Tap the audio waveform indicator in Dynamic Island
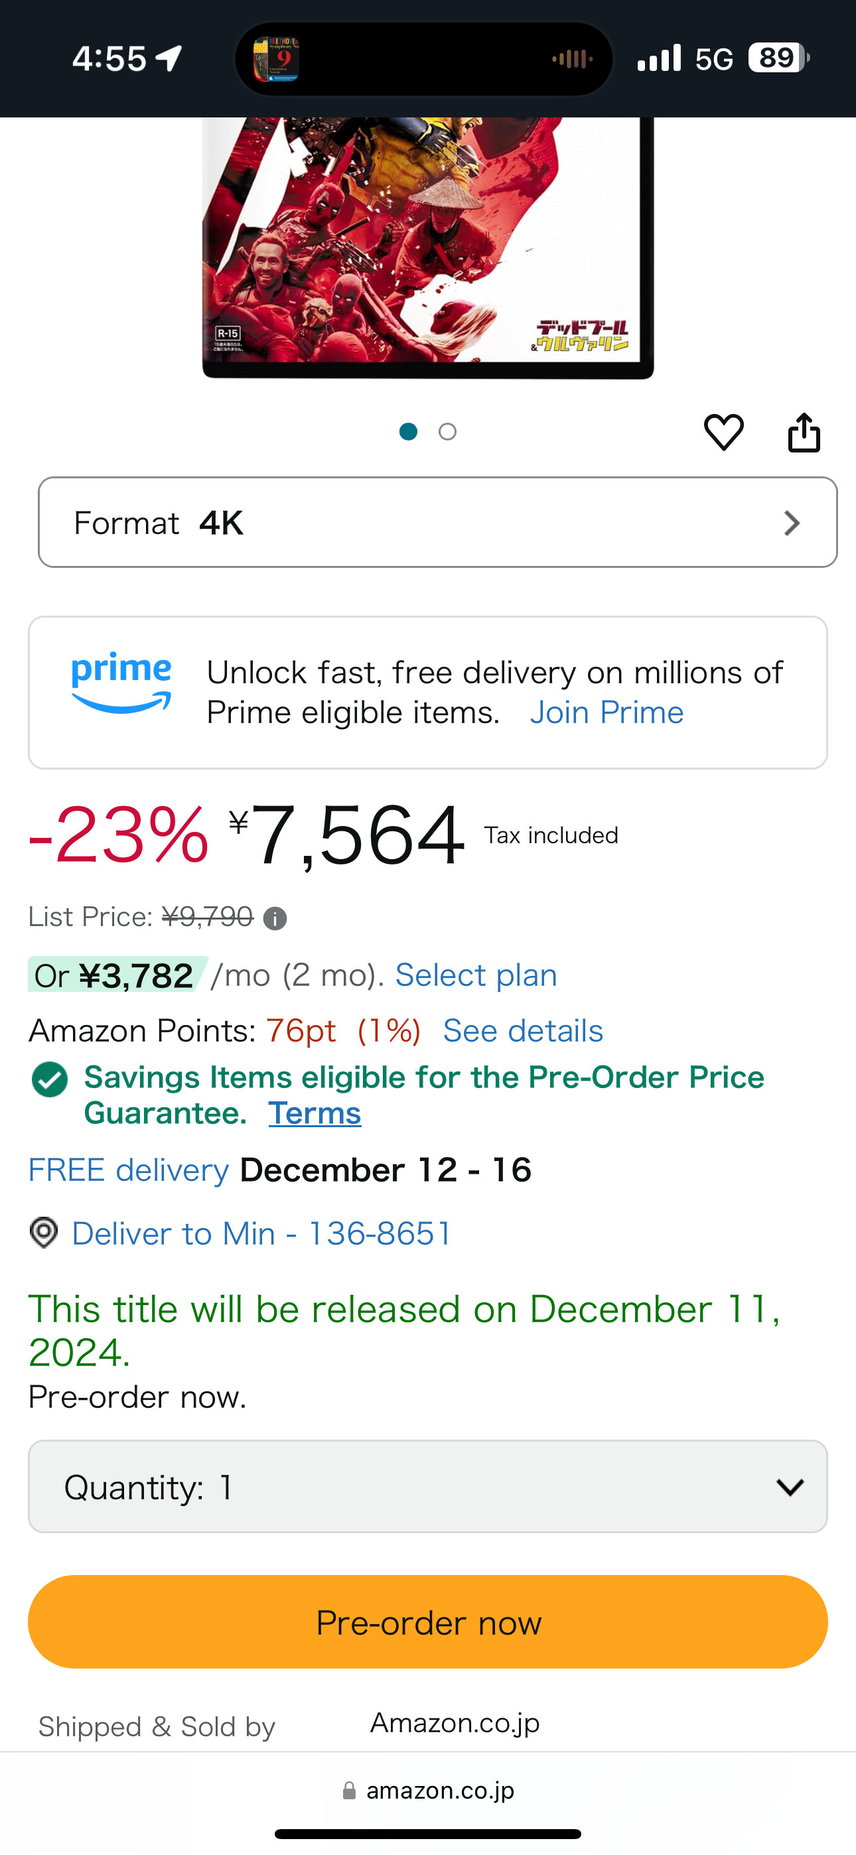The height and width of the screenshot is (1855, 856). (572, 59)
